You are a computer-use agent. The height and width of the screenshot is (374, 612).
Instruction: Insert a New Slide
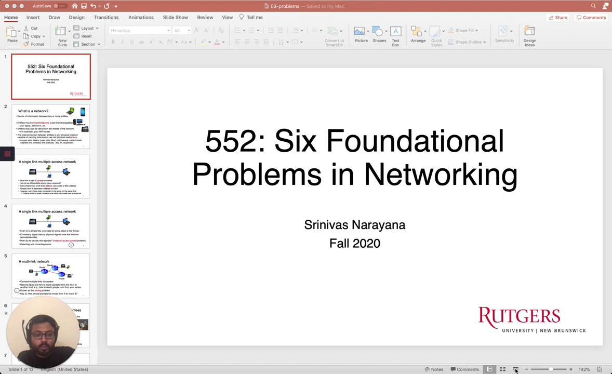point(62,36)
